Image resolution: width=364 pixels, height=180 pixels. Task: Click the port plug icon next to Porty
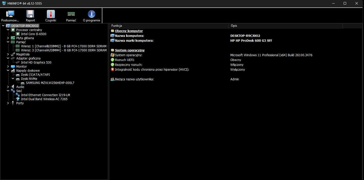pyautogui.click(x=13, y=103)
